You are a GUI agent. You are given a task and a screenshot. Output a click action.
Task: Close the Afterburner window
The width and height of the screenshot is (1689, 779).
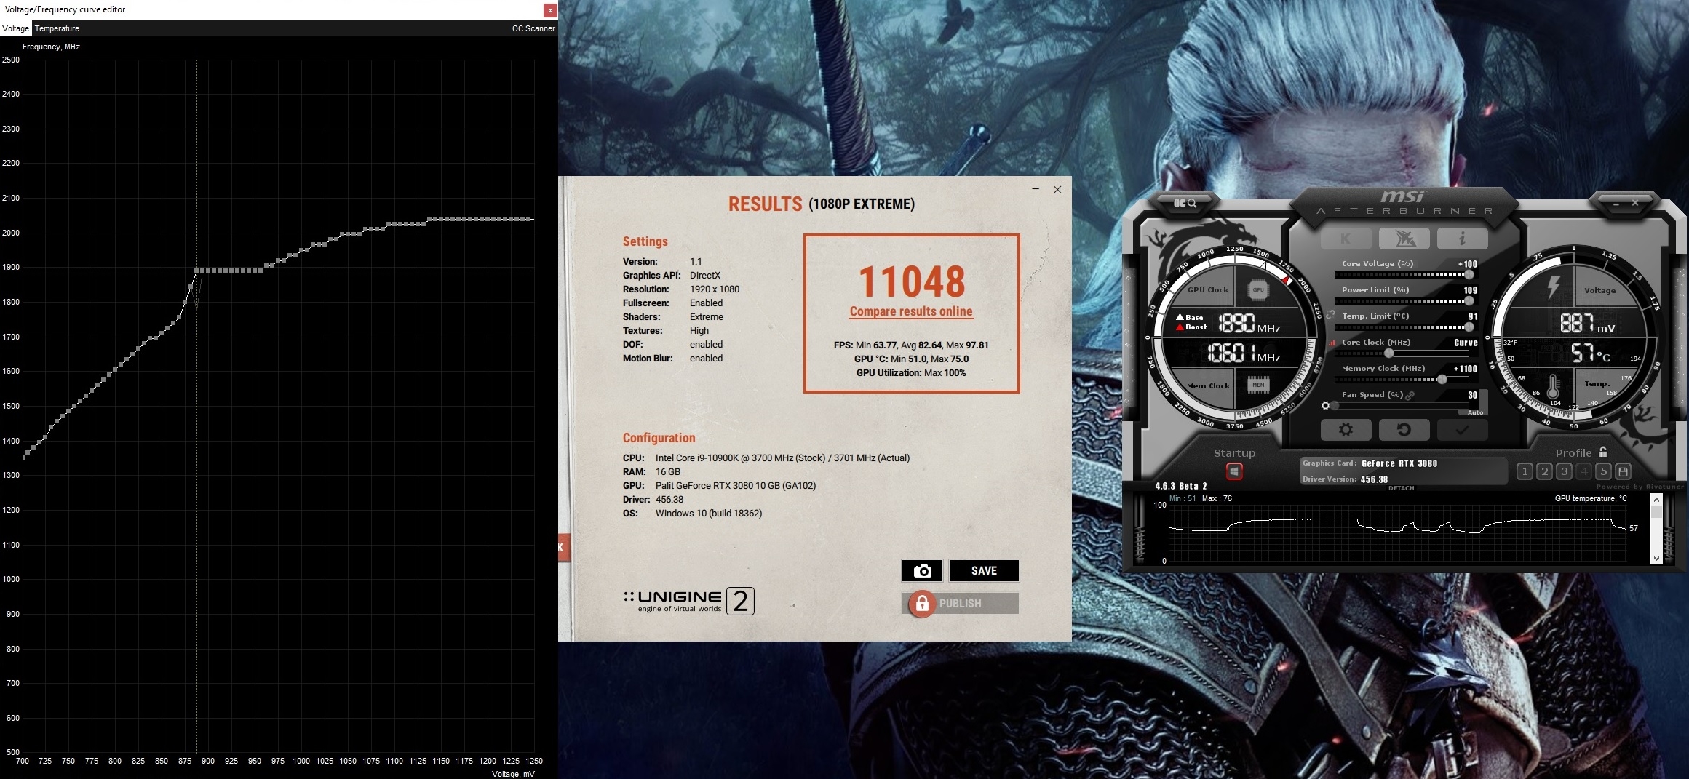coord(1634,203)
